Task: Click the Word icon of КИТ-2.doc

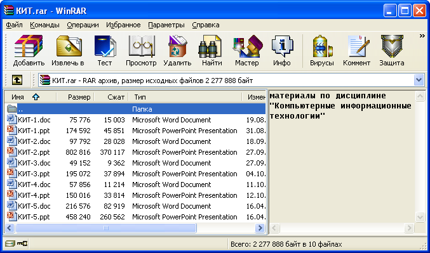Action: (x=11, y=141)
